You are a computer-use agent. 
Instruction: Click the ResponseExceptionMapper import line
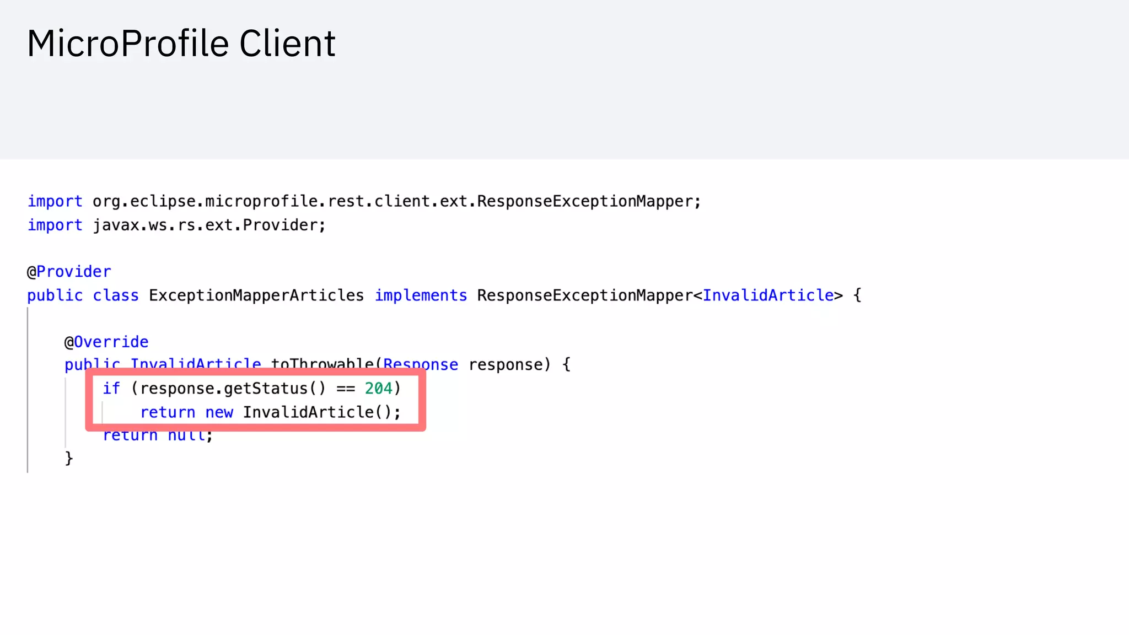(x=364, y=202)
